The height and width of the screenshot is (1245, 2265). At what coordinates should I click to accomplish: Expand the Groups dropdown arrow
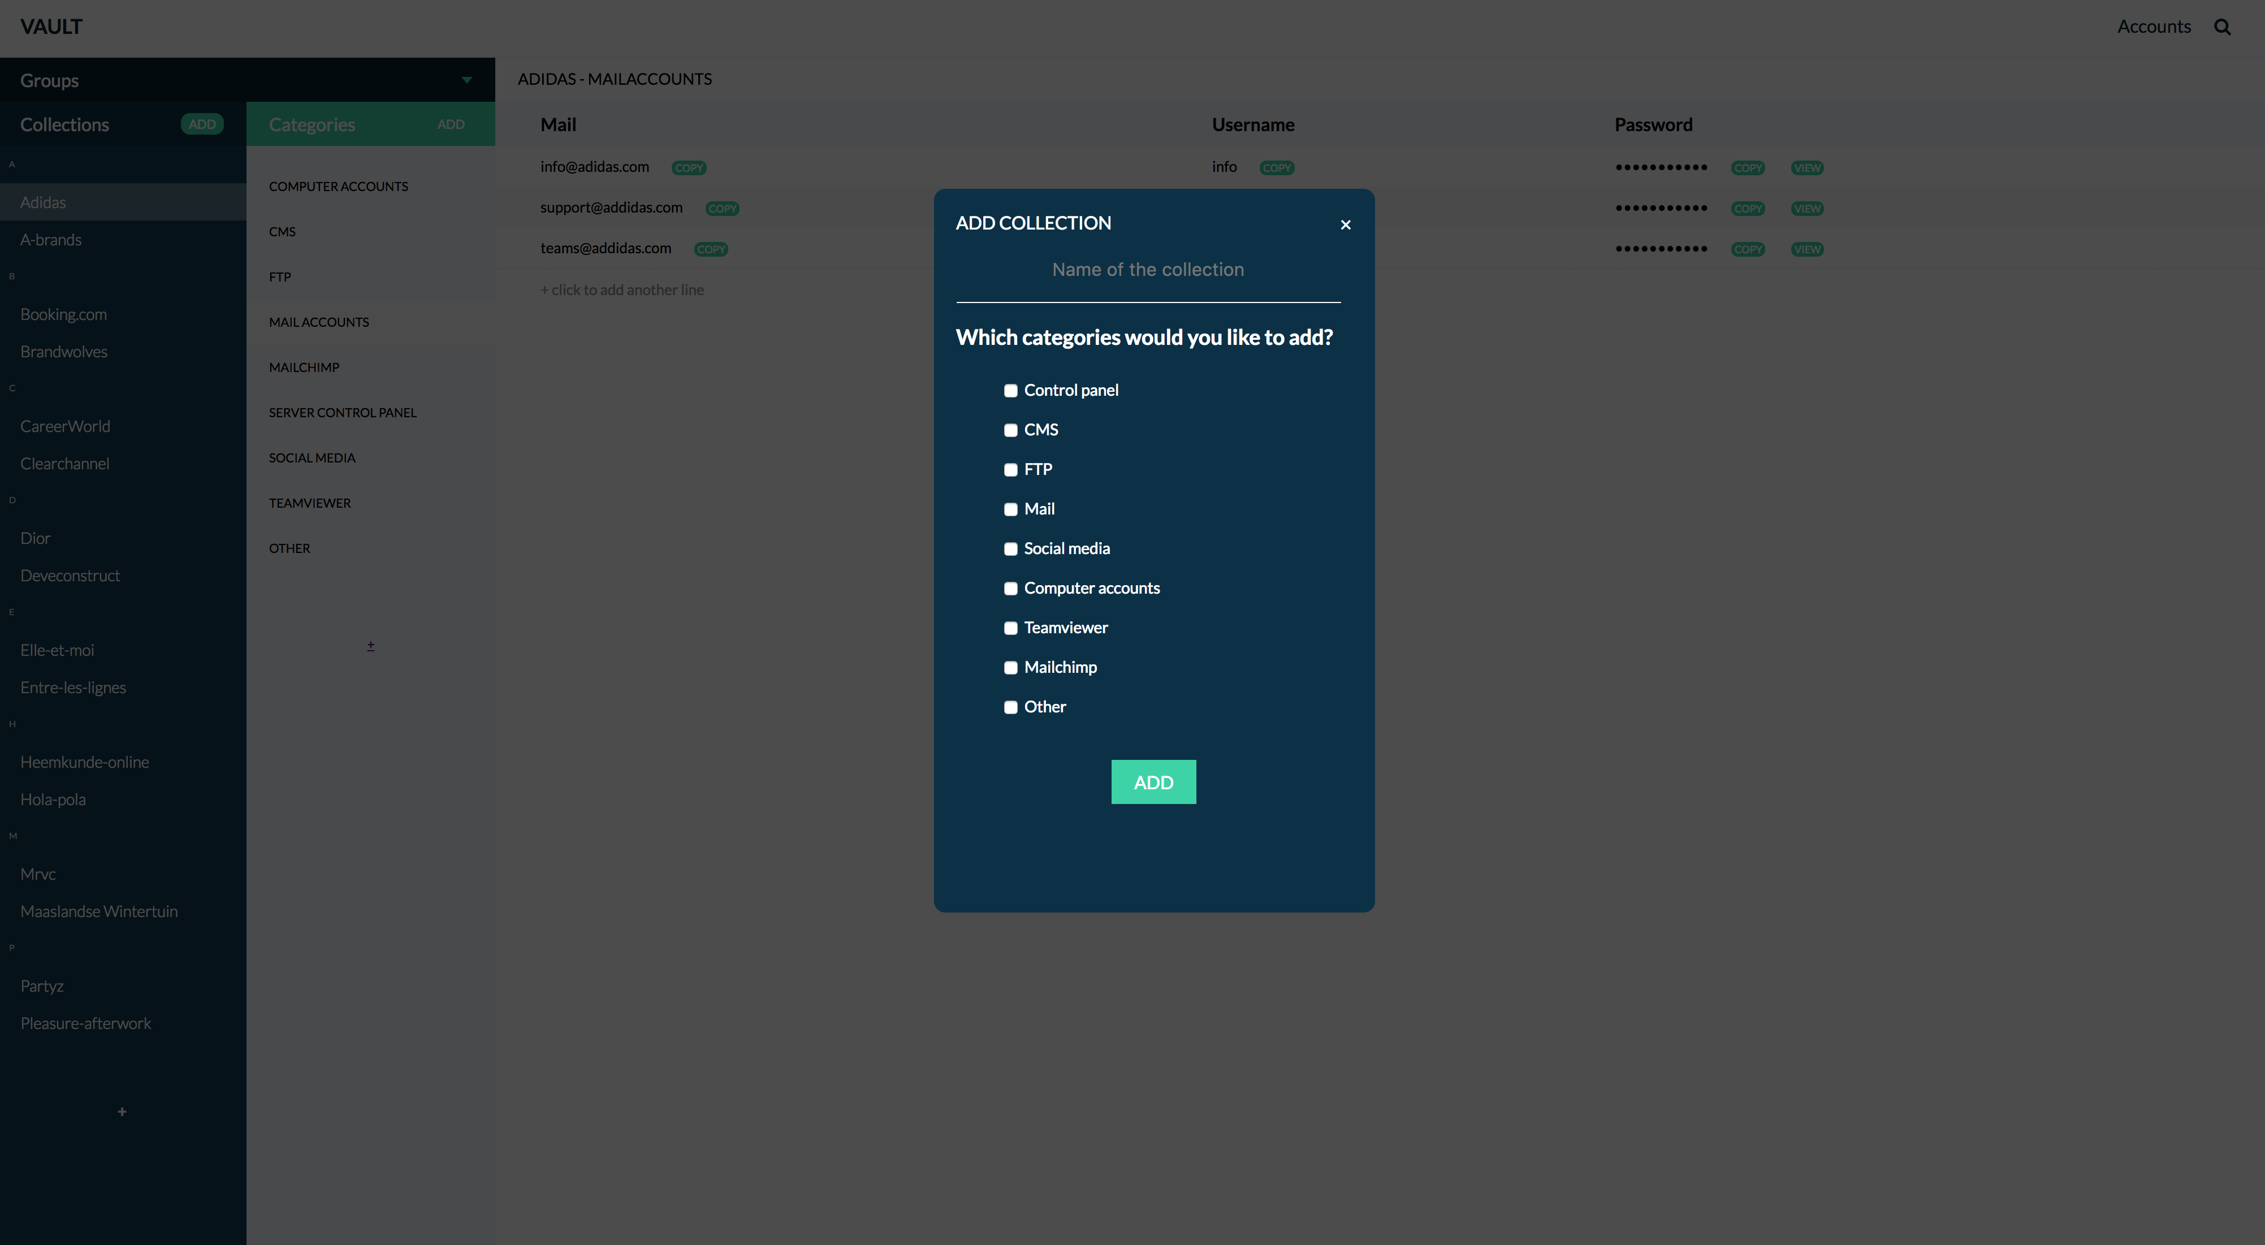pos(467,80)
